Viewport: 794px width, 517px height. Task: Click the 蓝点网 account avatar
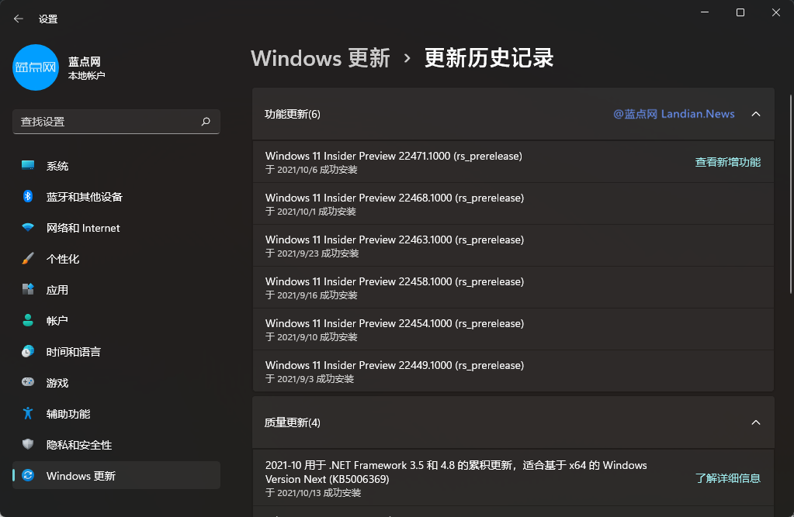coord(36,67)
